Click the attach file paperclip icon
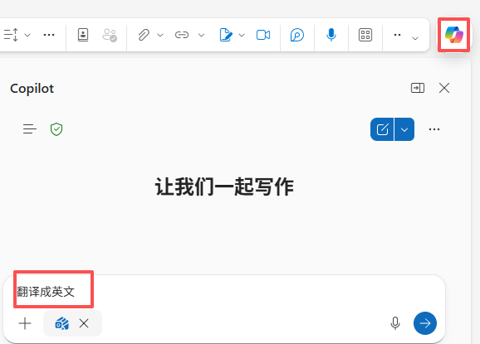Screen dimensions: 480x344 (144, 35)
